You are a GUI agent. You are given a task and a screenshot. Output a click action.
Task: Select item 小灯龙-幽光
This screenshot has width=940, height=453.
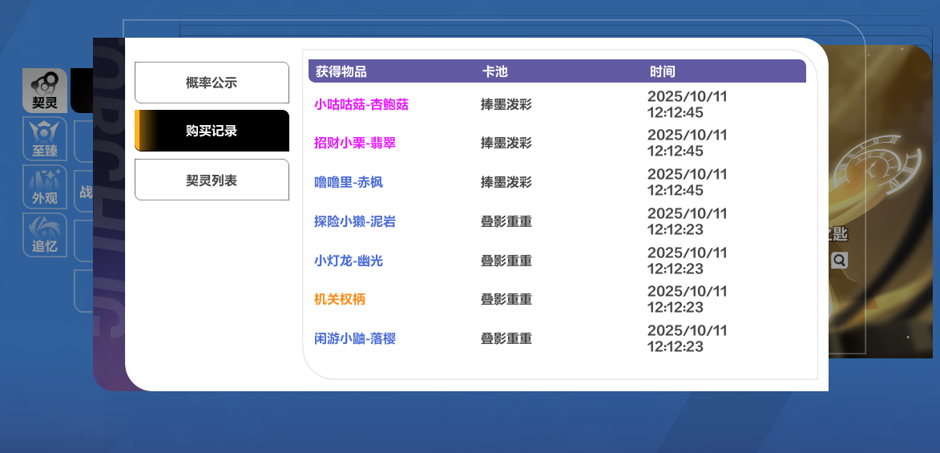(349, 261)
